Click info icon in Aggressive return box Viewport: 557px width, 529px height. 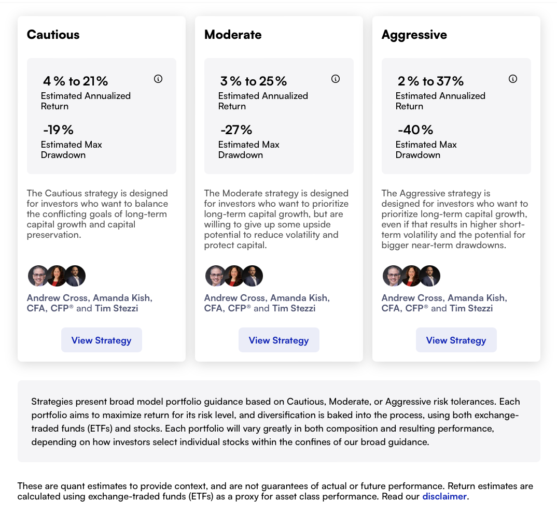point(512,79)
